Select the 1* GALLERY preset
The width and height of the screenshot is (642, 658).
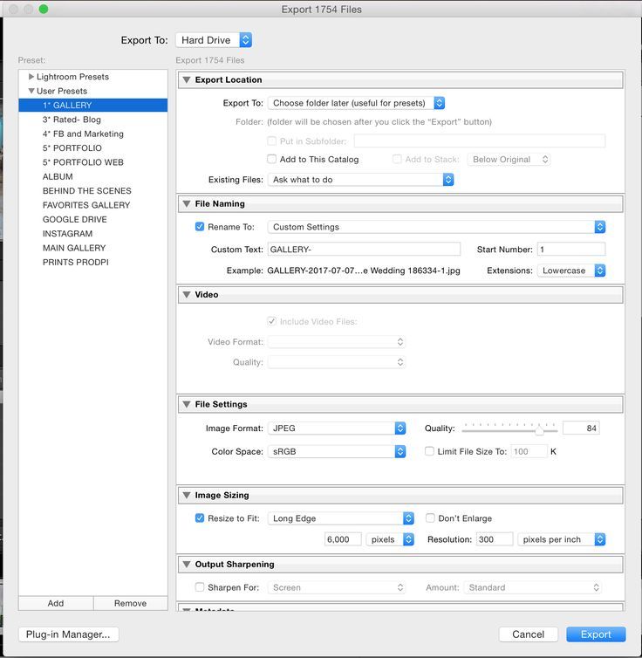[x=93, y=105]
